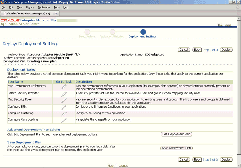Click the Go To Task column header
The width and height of the screenshot is (241, 168).
click(64, 82)
